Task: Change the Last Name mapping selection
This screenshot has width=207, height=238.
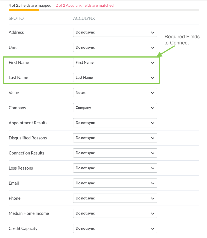Action: coord(115,78)
